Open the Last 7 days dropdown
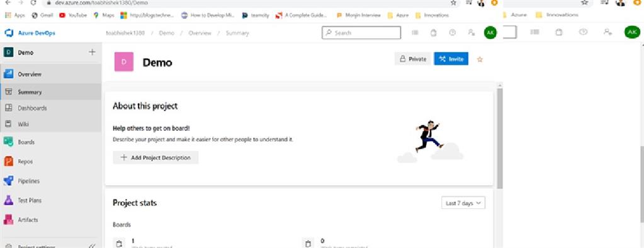 pyautogui.click(x=463, y=203)
